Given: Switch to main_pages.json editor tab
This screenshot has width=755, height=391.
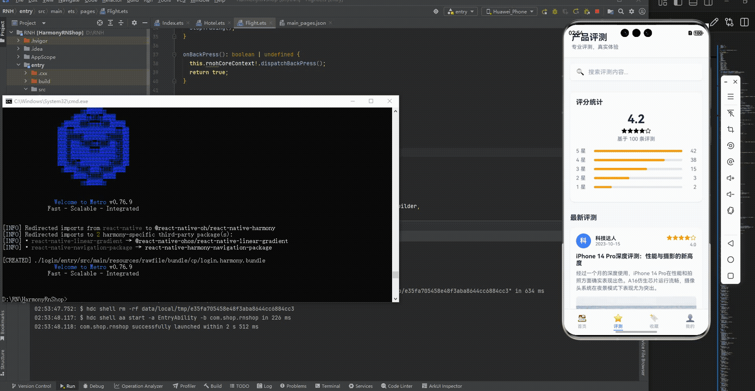Looking at the screenshot, I should [x=306, y=23].
